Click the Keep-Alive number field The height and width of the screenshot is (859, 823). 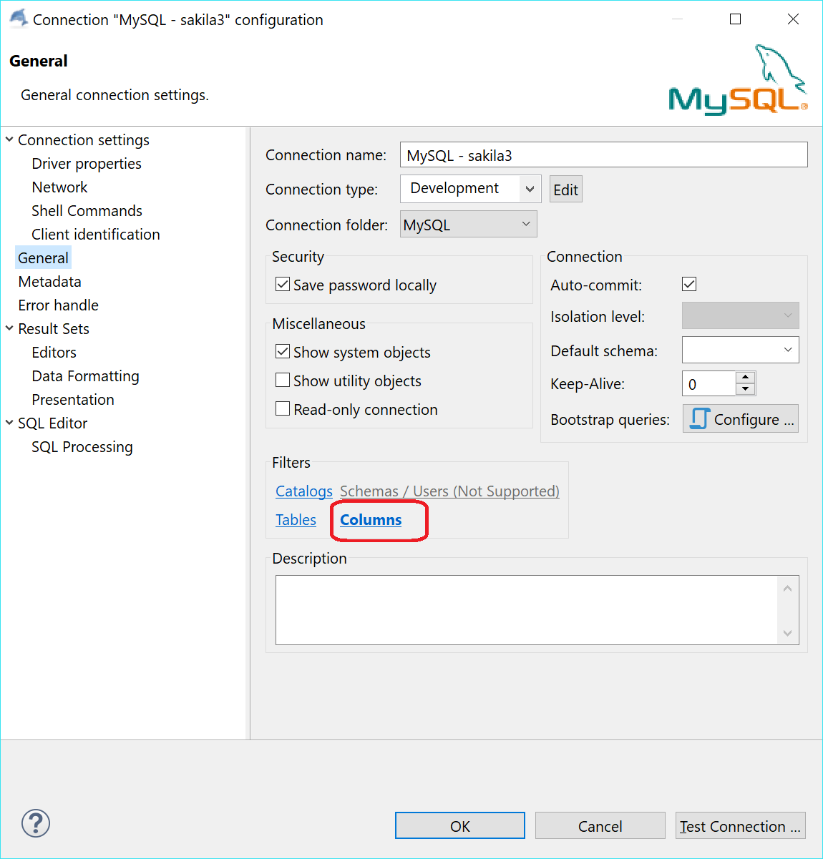point(708,384)
